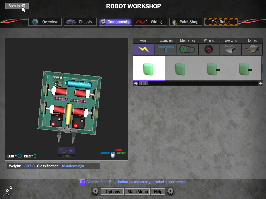
Task: Select the Wheels category icon
Action: click(x=209, y=49)
